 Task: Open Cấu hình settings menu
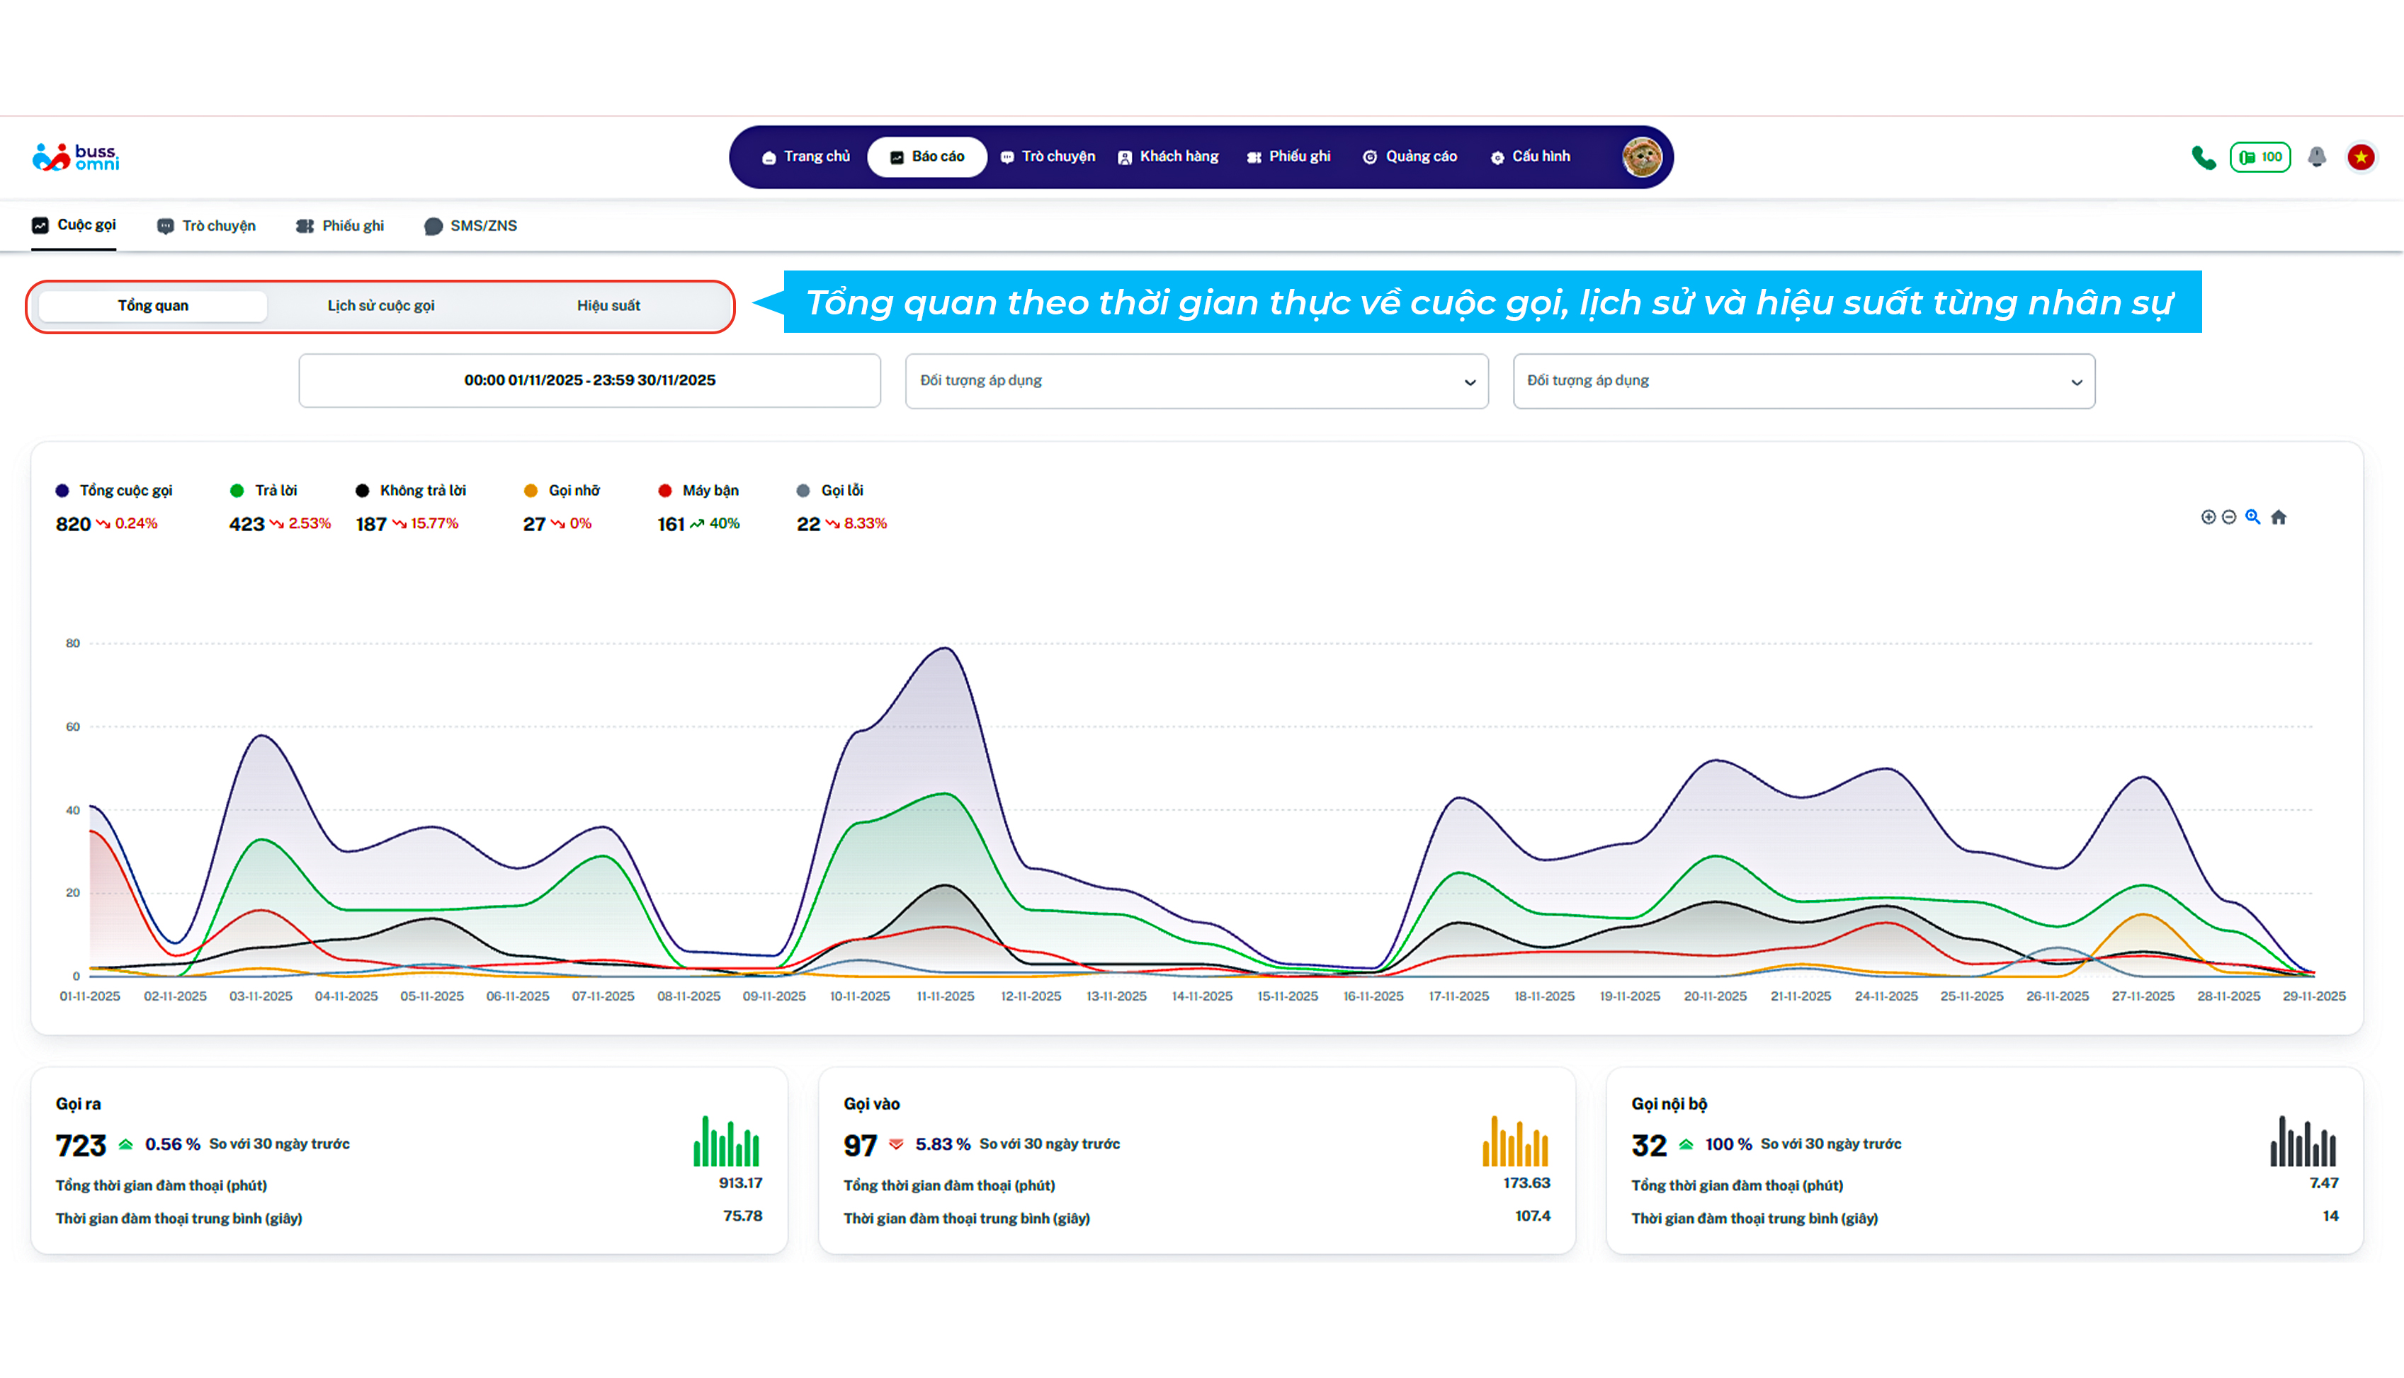1529,156
